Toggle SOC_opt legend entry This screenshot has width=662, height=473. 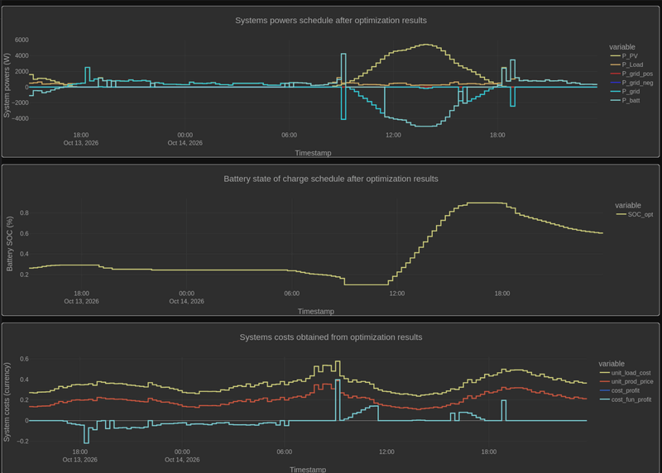pyautogui.click(x=635, y=214)
